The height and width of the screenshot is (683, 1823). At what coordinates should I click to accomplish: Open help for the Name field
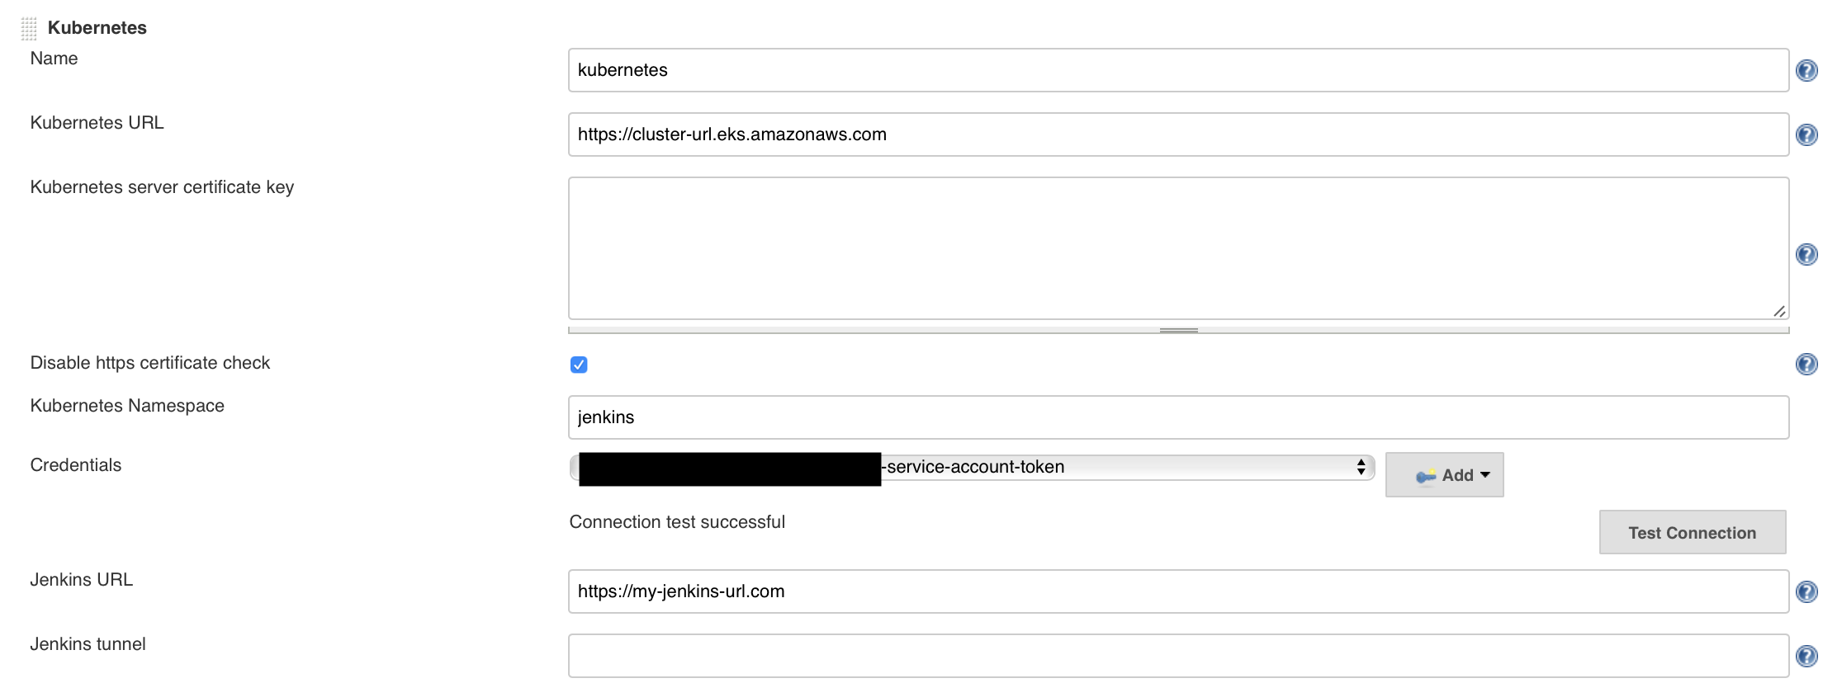1806,71
